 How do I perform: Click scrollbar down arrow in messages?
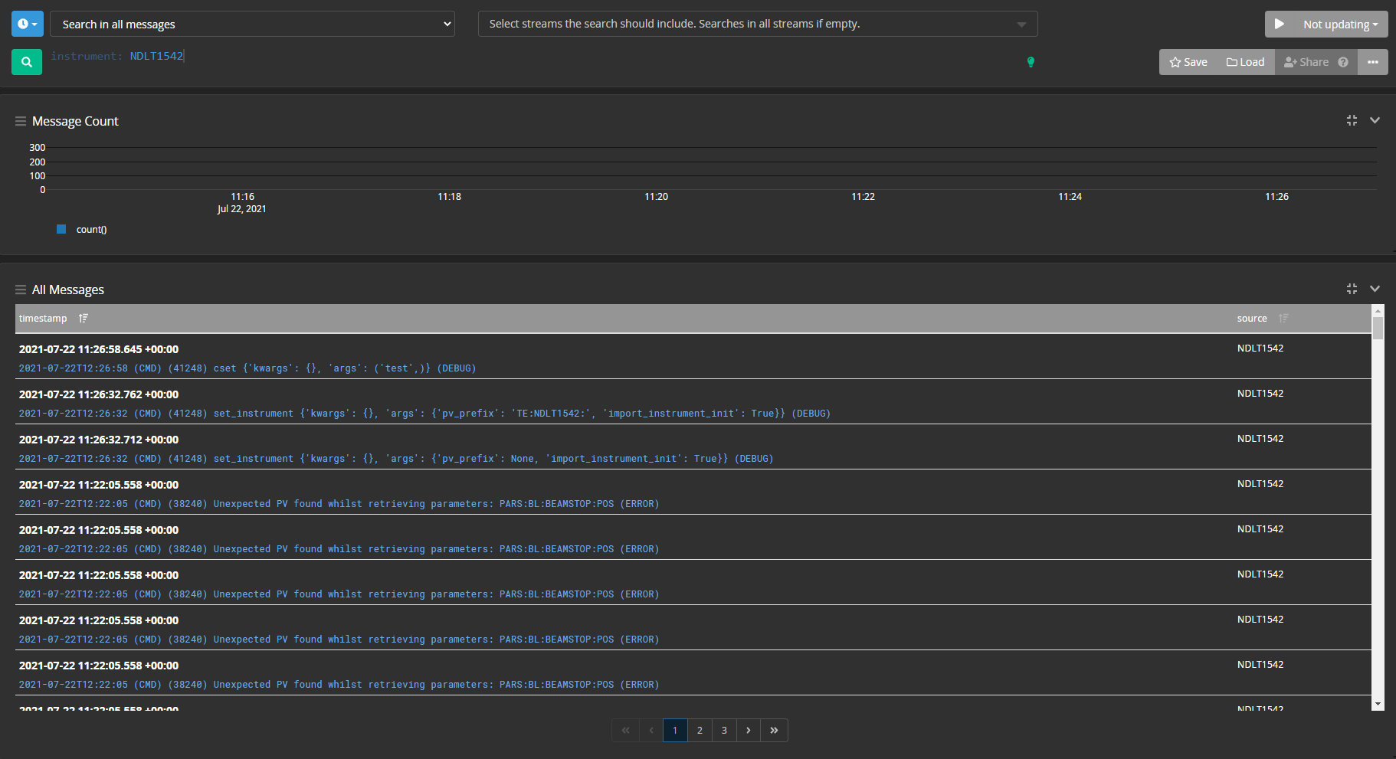coord(1378,704)
